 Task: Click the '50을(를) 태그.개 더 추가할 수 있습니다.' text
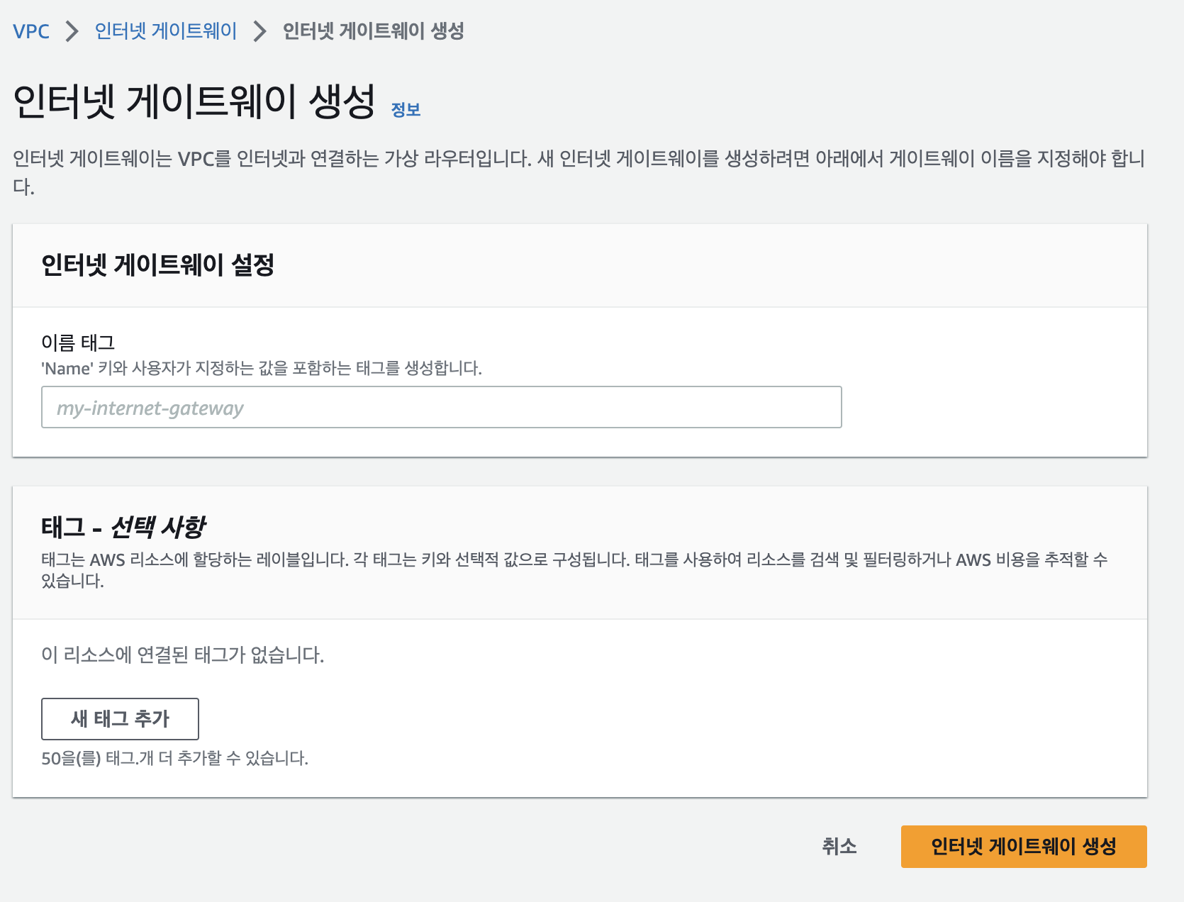[175, 758]
